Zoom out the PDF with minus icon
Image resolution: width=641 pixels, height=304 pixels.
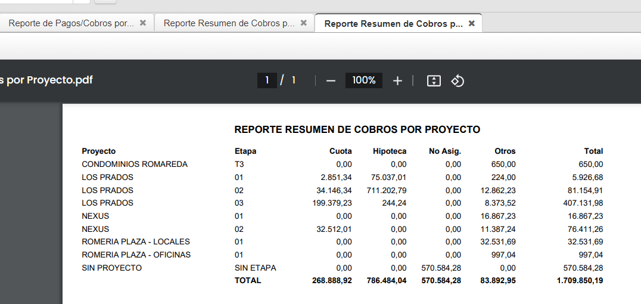click(331, 80)
